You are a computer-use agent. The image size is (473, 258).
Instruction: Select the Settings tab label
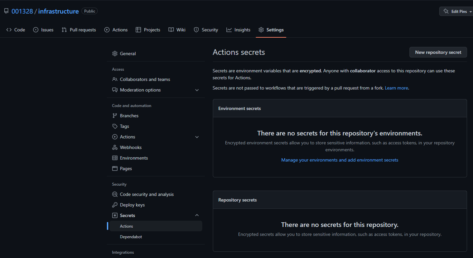(x=275, y=30)
